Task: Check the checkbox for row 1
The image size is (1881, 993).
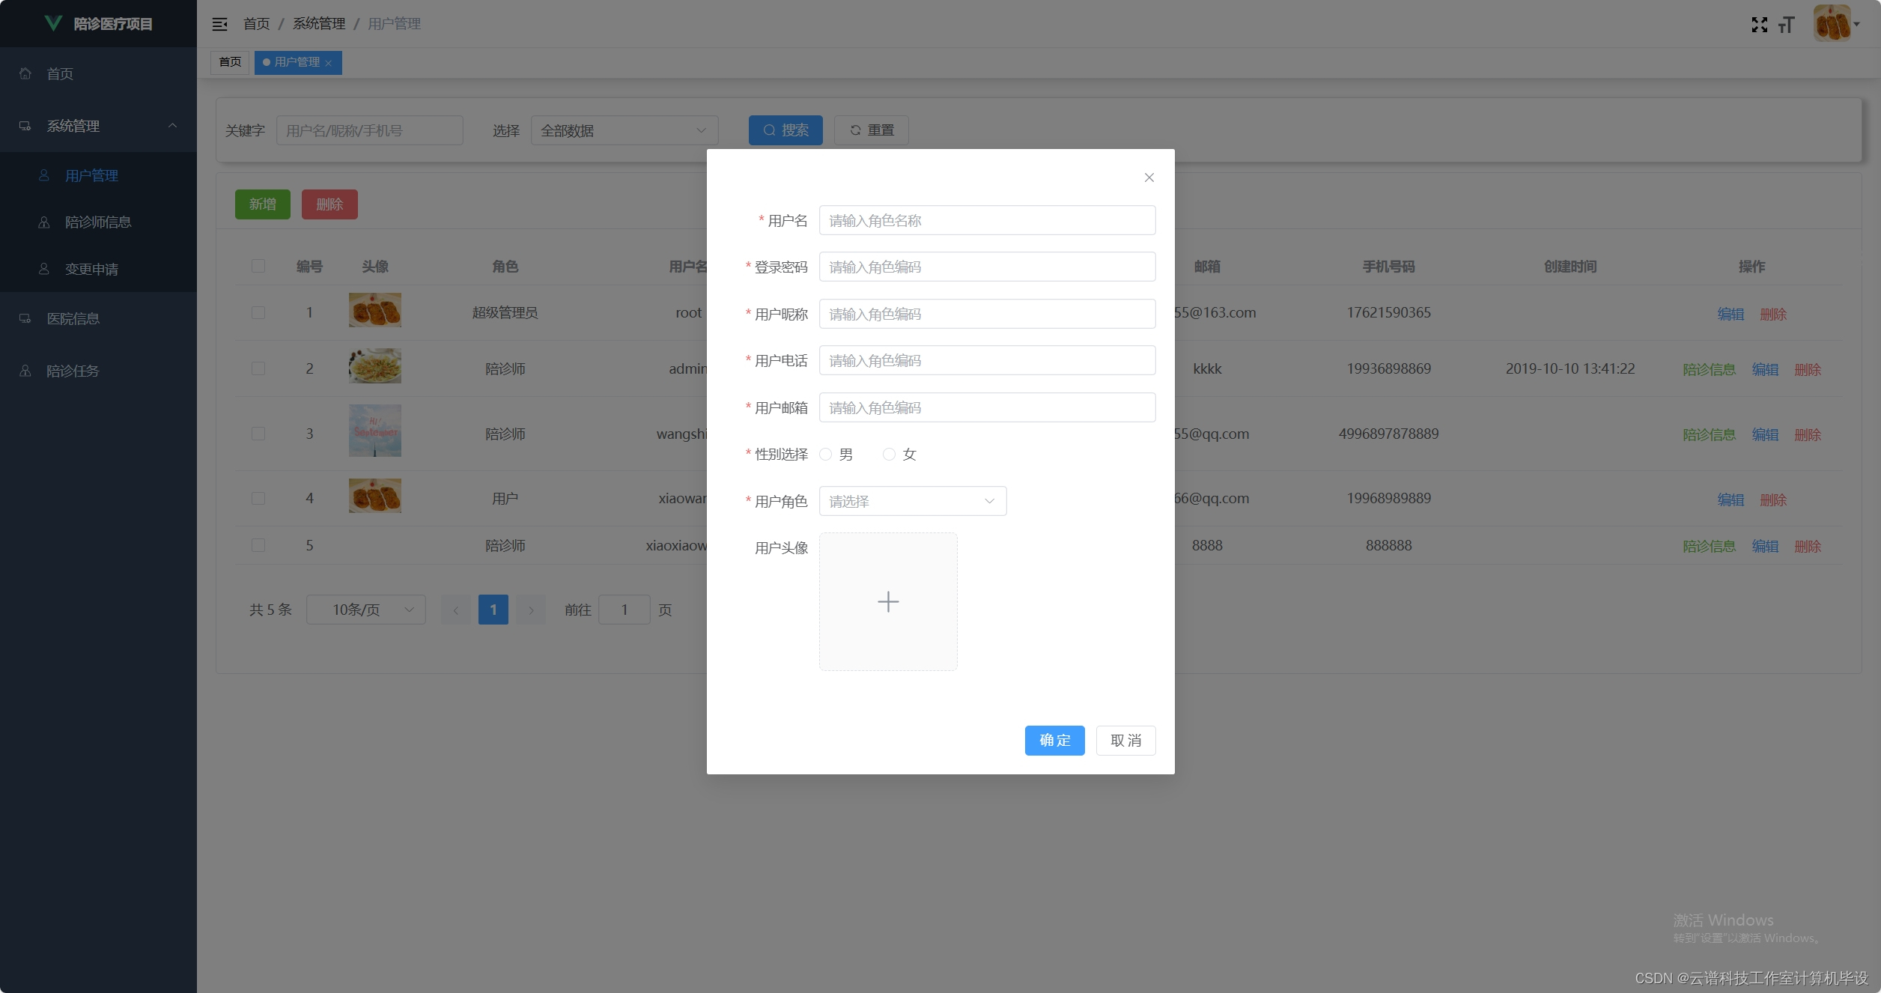Action: point(258,312)
